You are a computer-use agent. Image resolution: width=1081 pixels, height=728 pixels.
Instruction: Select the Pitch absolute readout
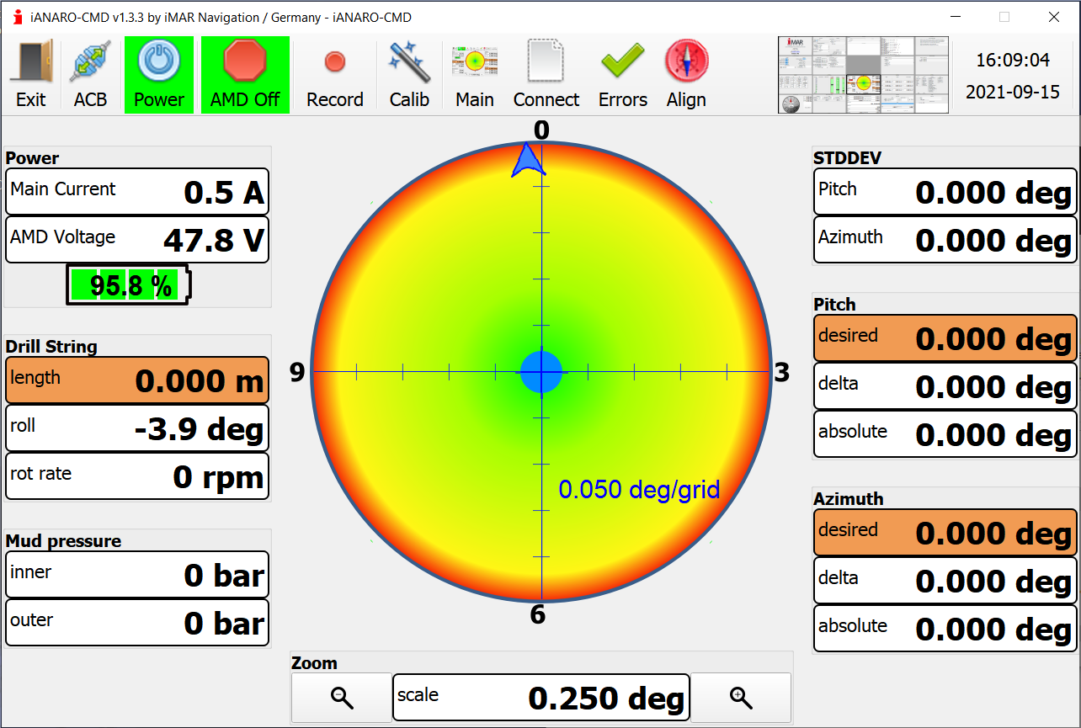coord(945,434)
